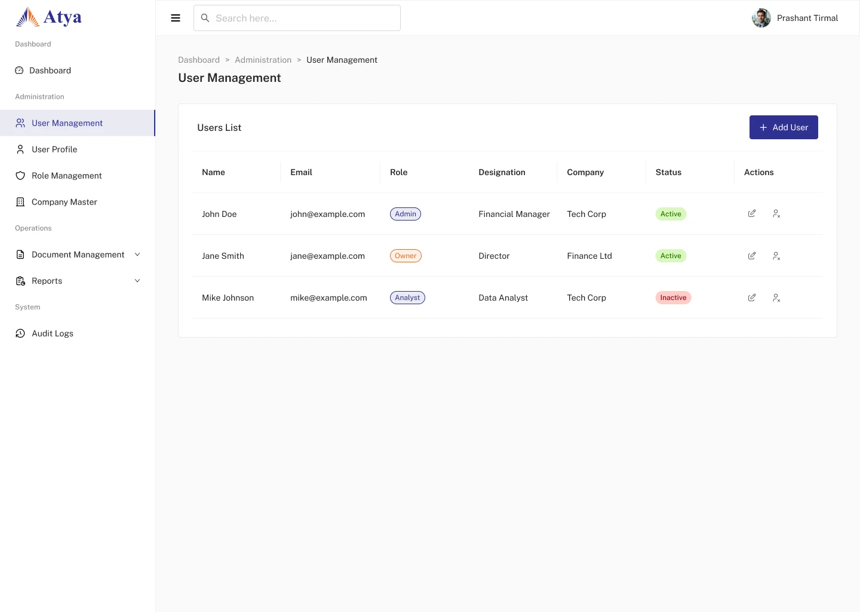This screenshot has width=860, height=612.
Task: Click the Mike Johnson name cell
Action: [228, 298]
